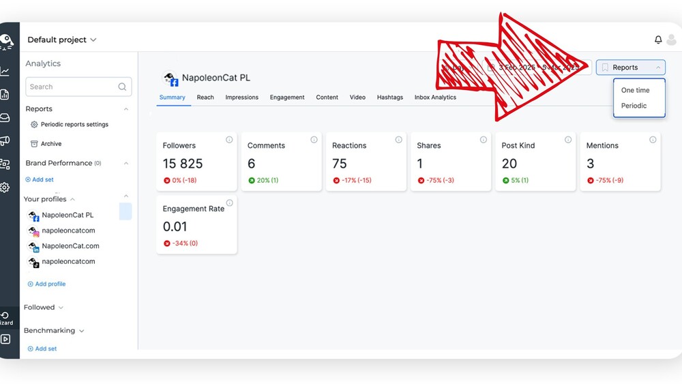
Task: Expand the Followed section
Action: coord(61,308)
